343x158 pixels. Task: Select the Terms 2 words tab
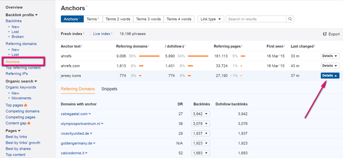coord(117,19)
